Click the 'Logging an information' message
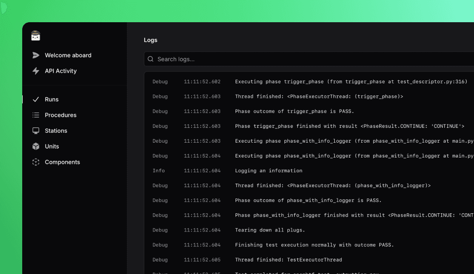 click(269, 170)
